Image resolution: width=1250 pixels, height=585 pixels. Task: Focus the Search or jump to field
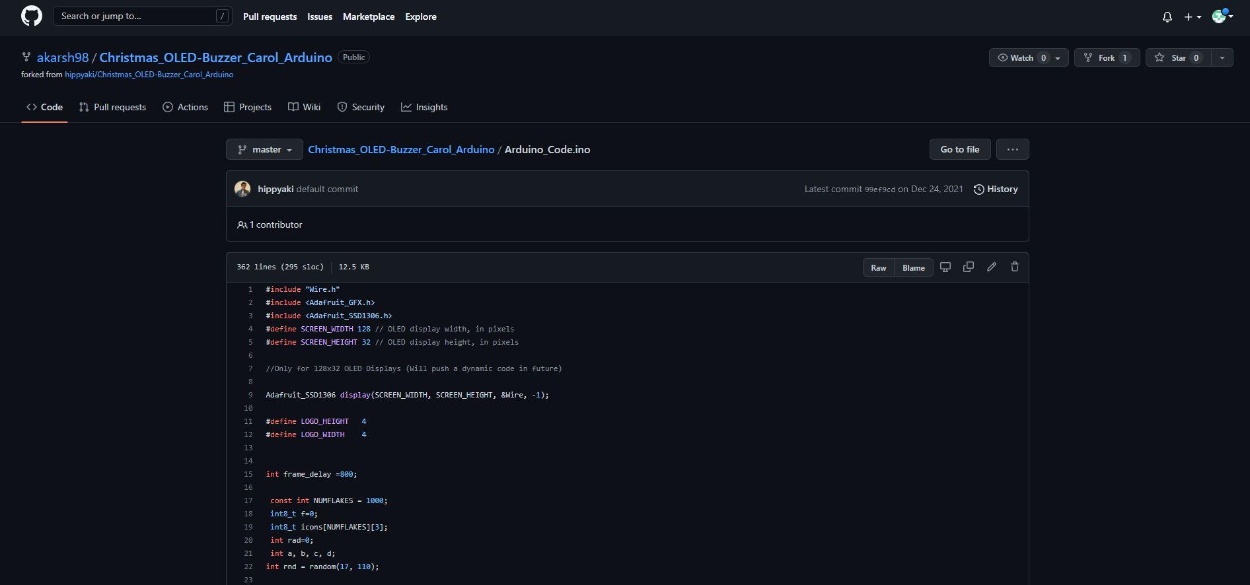142,17
